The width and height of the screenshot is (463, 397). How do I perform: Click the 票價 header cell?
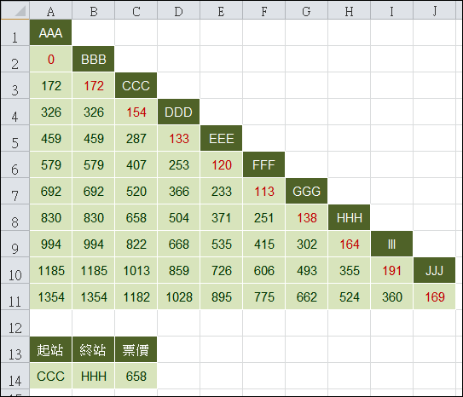coord(136,349)
